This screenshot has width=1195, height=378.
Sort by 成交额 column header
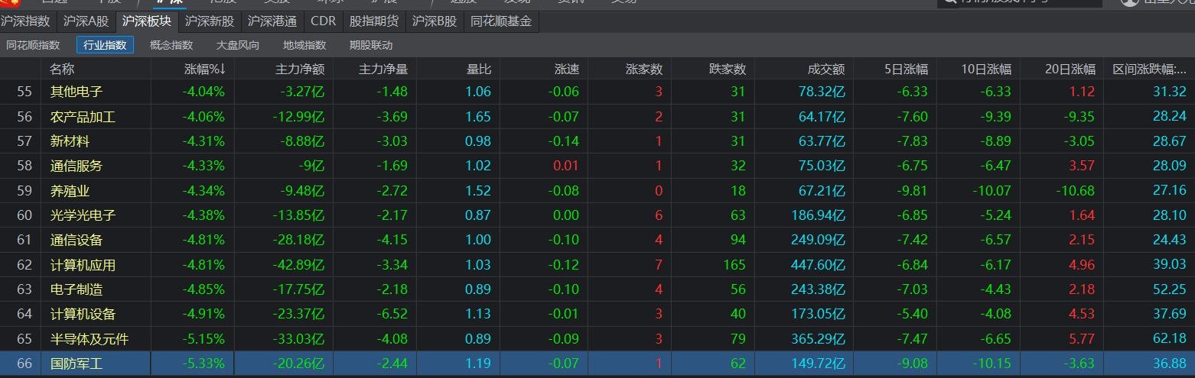click(x=825, y=69)
